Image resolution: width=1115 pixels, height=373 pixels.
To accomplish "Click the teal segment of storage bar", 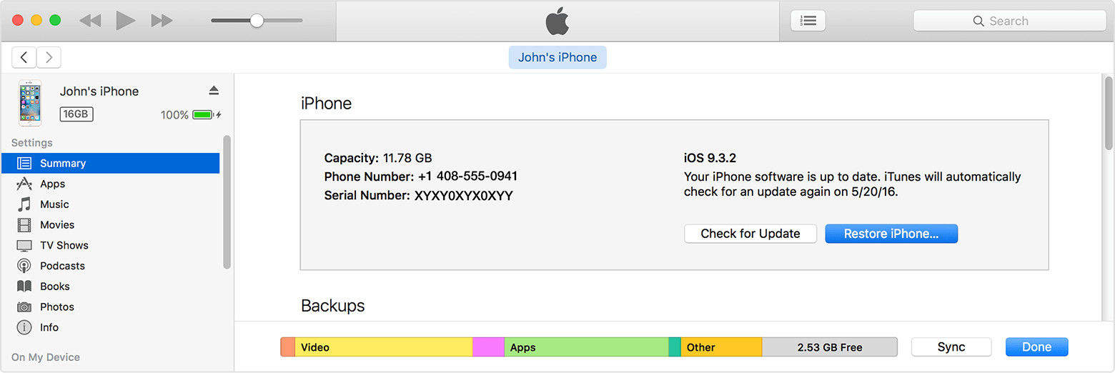I will (x=675, y=347).
